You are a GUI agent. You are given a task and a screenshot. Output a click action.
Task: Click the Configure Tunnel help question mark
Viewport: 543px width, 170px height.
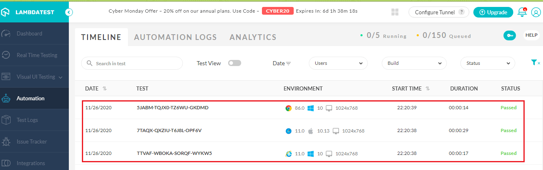461,12
